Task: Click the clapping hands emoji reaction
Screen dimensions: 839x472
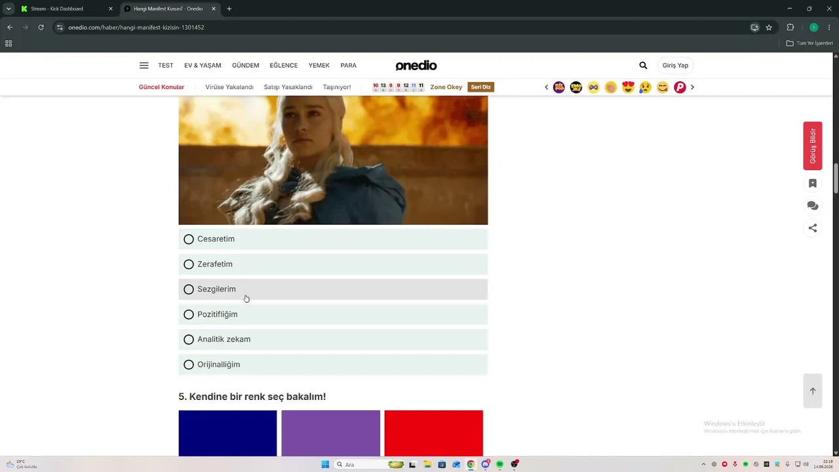Action: click(x=611, y=87)
